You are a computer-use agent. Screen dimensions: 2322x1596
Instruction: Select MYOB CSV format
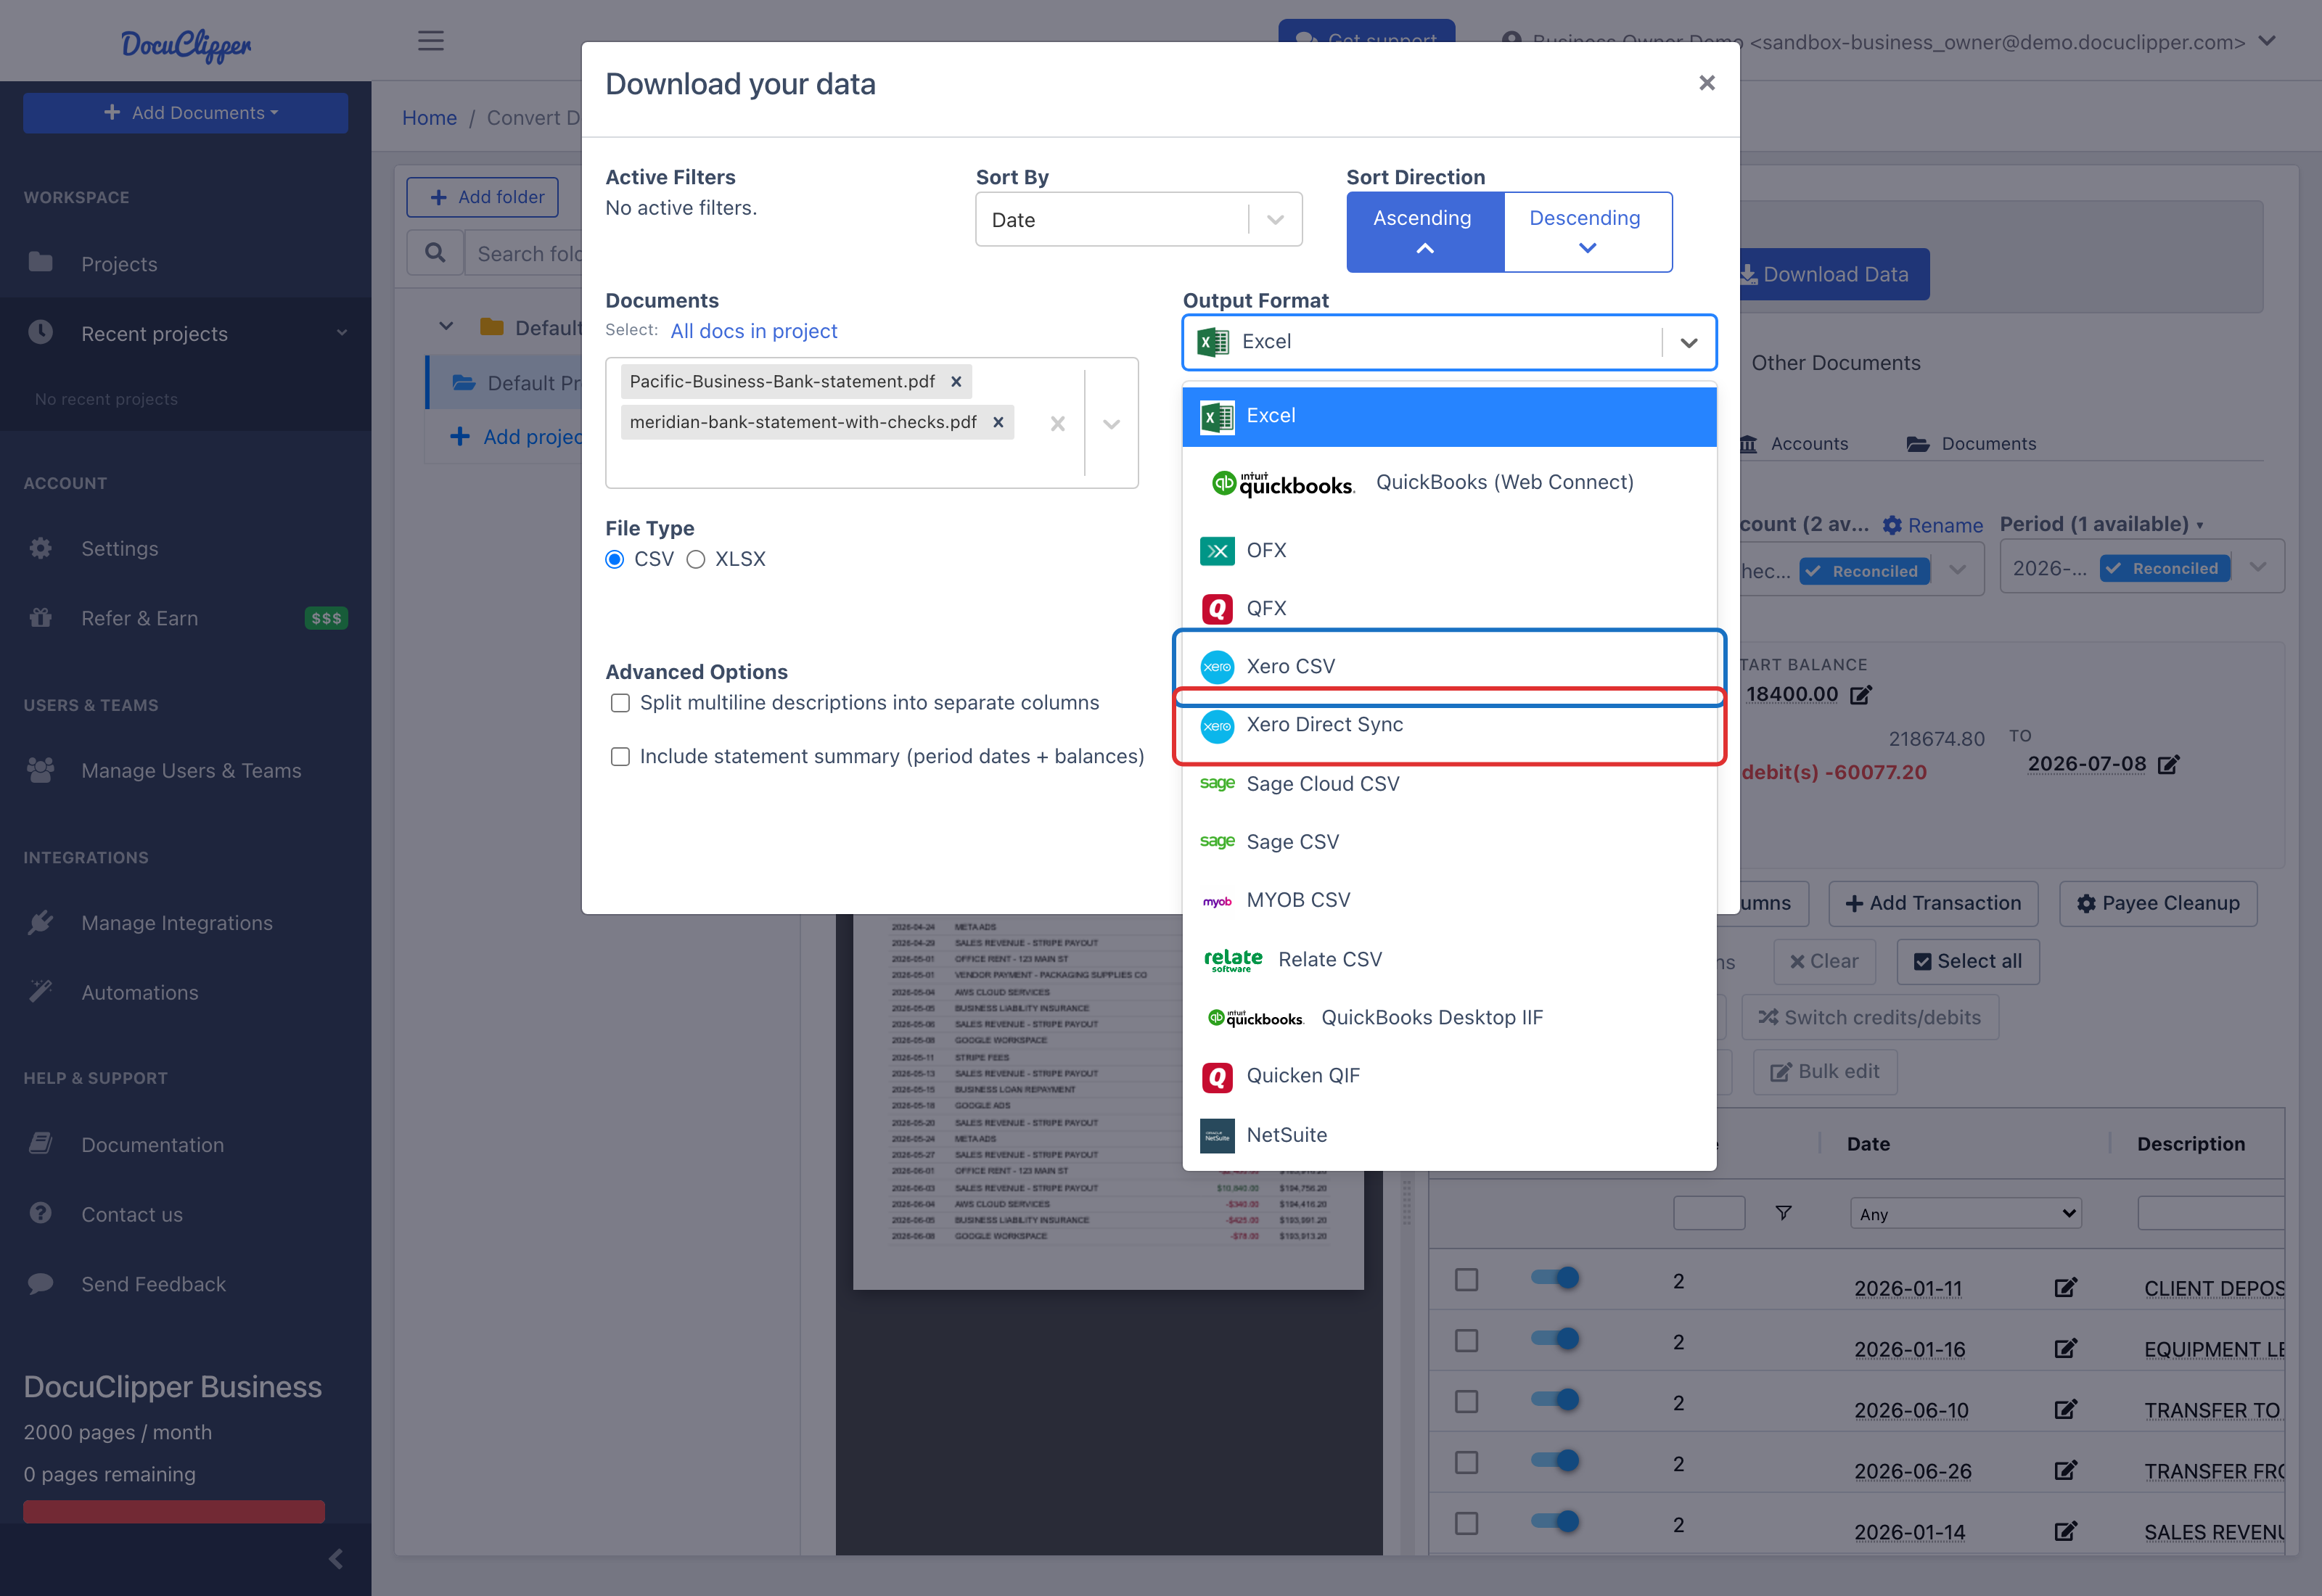click(x=1448, y=900)
